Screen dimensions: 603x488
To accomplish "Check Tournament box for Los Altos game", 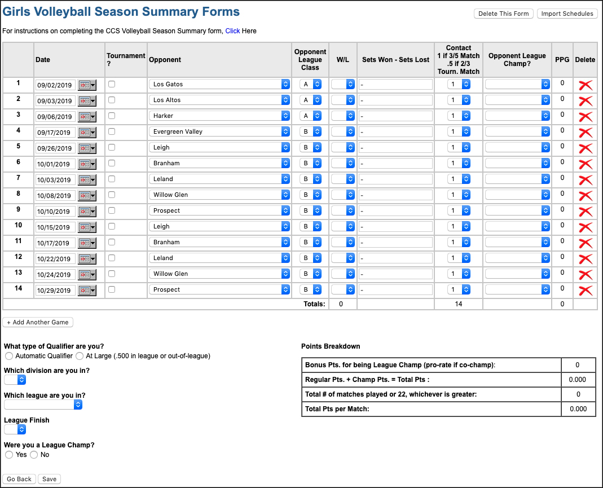I will tap(112, 100).
